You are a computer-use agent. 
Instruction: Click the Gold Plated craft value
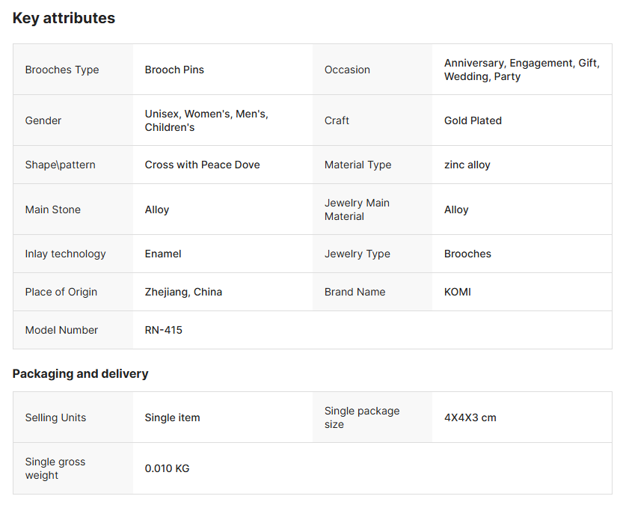tap(473, 120)
